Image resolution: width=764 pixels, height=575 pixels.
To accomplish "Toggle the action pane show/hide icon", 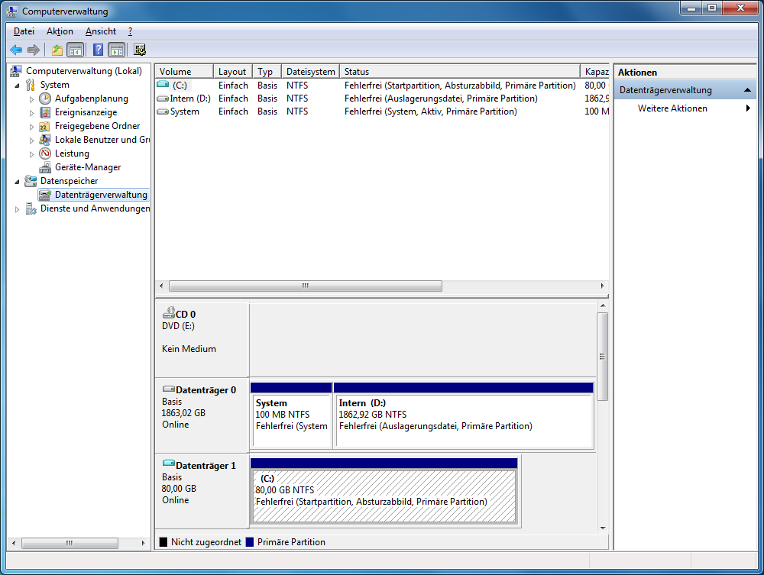I will 117,50.
